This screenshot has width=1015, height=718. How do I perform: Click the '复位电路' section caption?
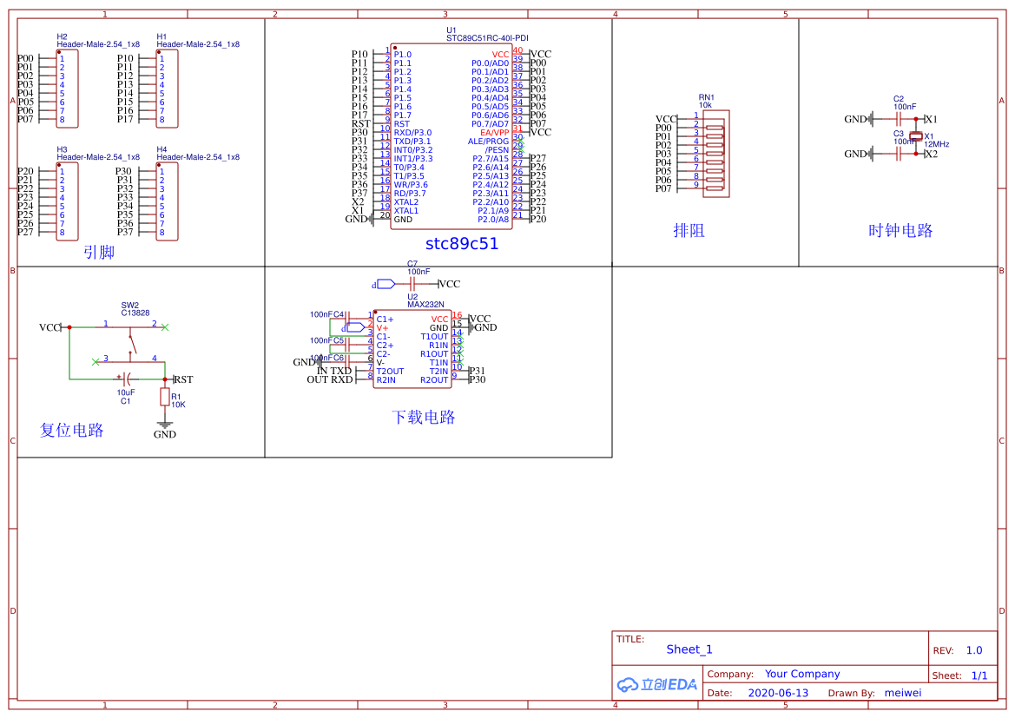pyautogui.click(x=72, y=430)
